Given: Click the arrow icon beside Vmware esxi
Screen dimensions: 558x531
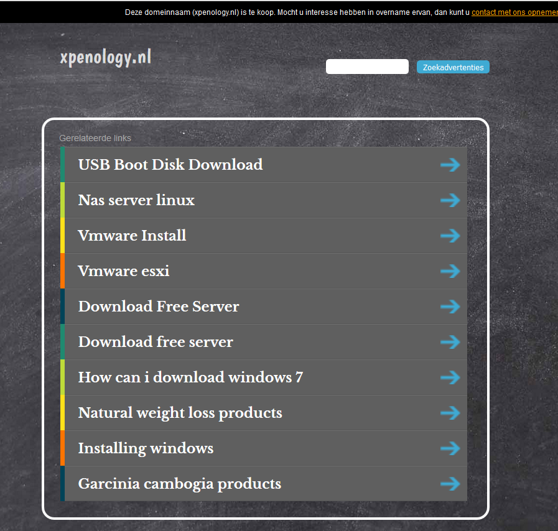Looking at the screenshot, I should [450, 271].
